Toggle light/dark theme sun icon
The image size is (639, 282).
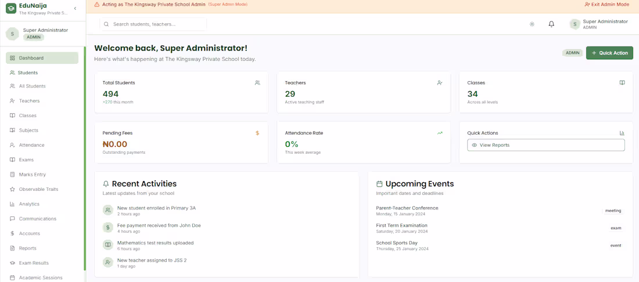532,24
